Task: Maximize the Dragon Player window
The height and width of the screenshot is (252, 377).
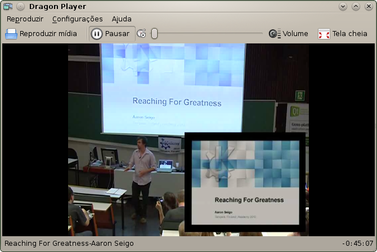Action: [355, 7]
